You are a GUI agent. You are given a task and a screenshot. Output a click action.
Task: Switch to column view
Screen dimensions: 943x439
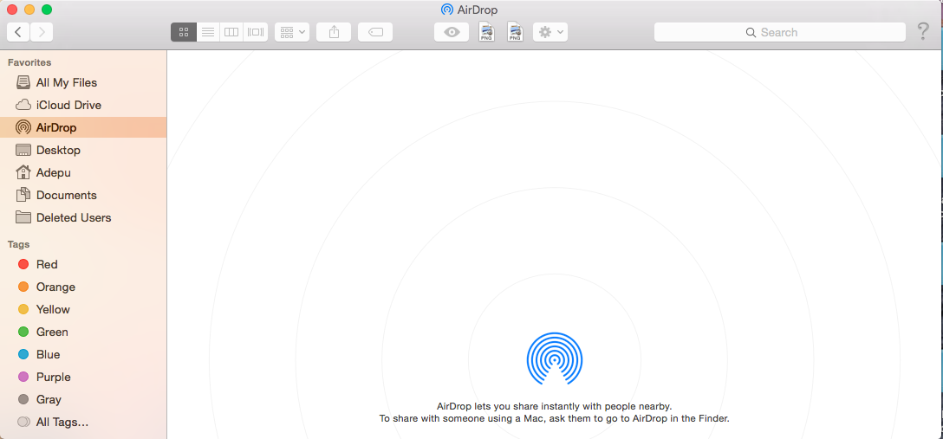(231, 32)
